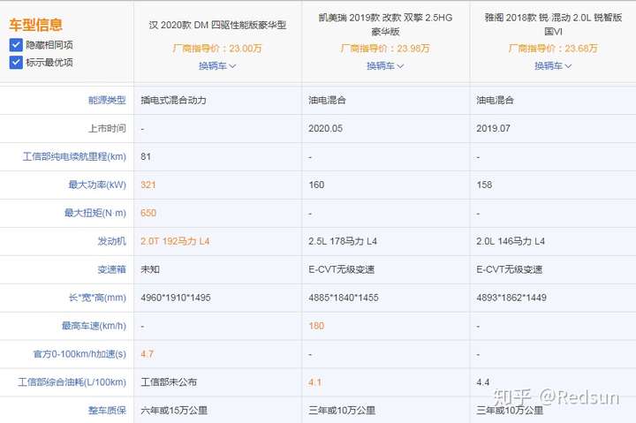This screenshot has height=423, width=636.
Task: Click the 4.1 fuel consumption value
Action: [314, 382]
